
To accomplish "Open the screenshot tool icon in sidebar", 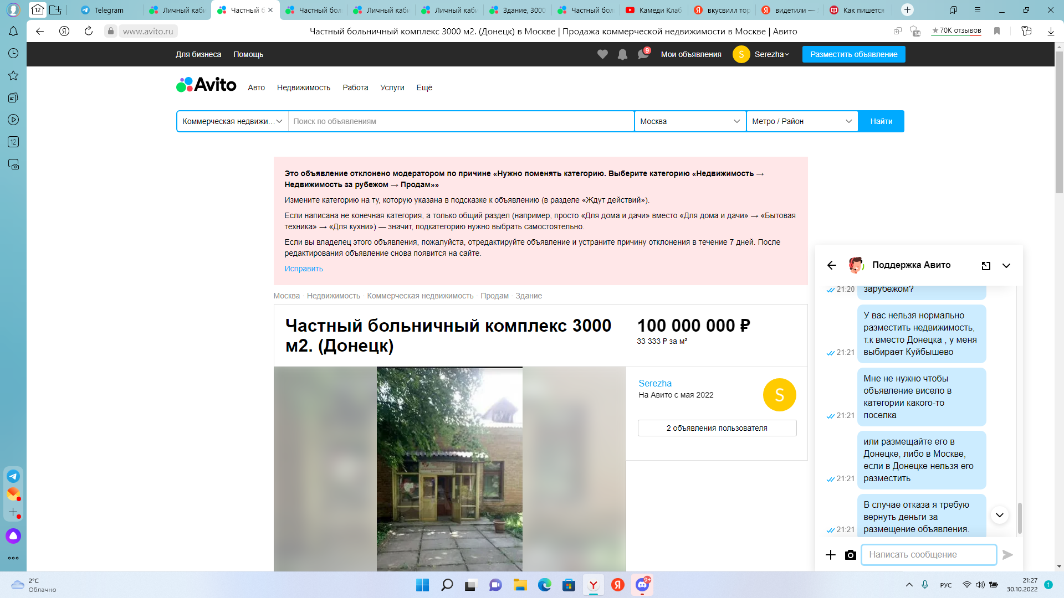I will coord(13,164).
